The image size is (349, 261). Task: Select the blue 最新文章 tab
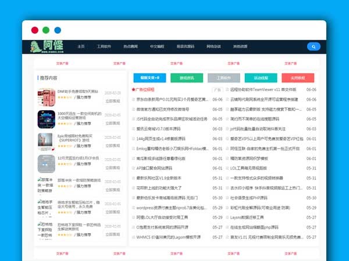coord(149,77)
